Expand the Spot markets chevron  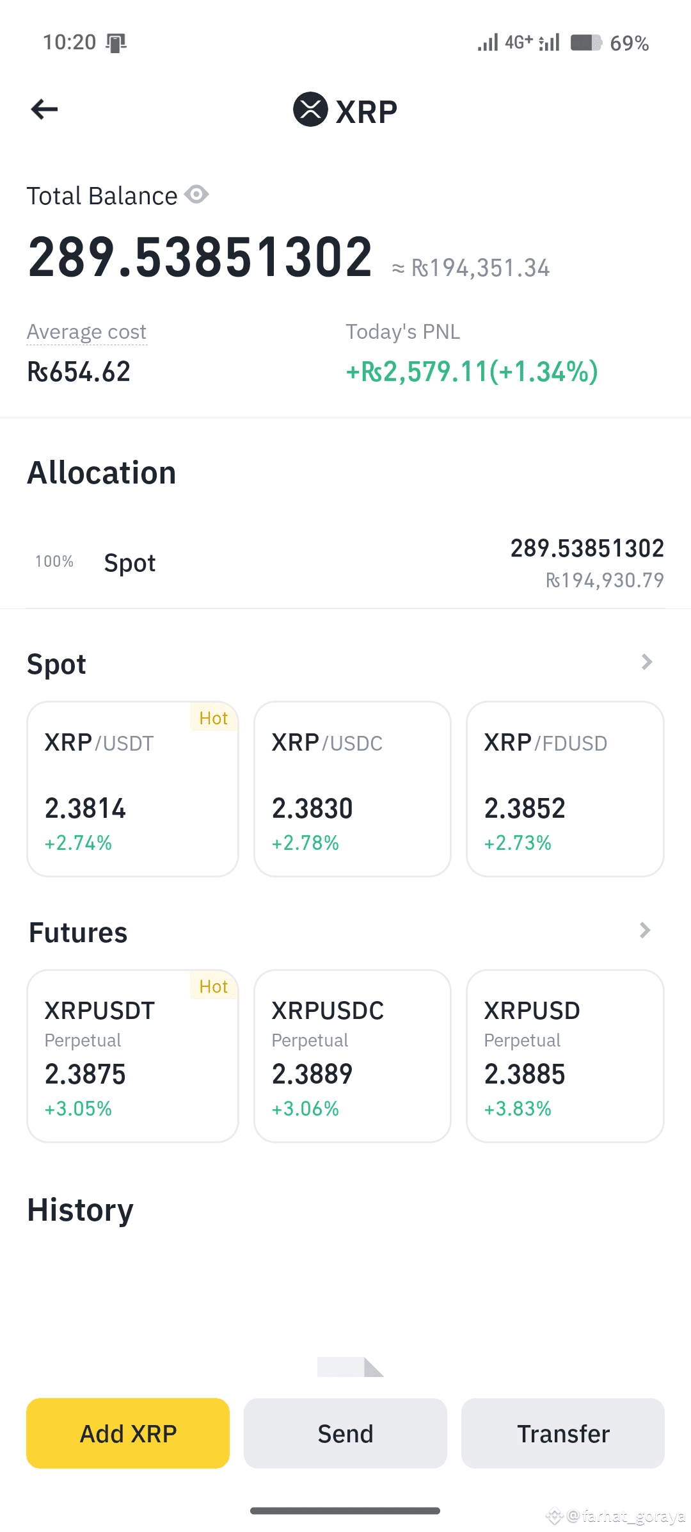click(647, 662)
